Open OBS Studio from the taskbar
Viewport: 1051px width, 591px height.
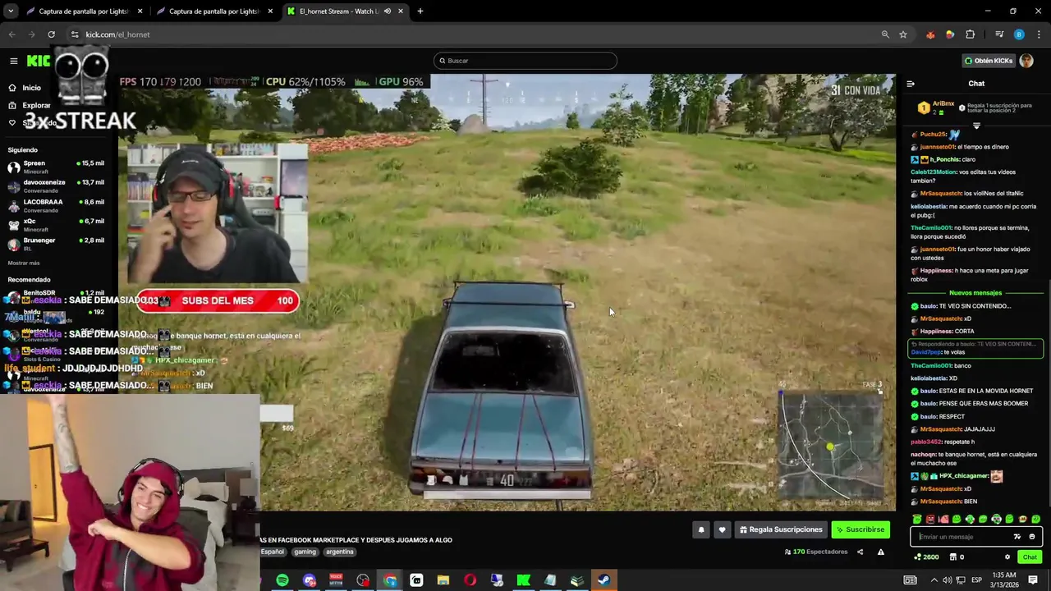363,580
